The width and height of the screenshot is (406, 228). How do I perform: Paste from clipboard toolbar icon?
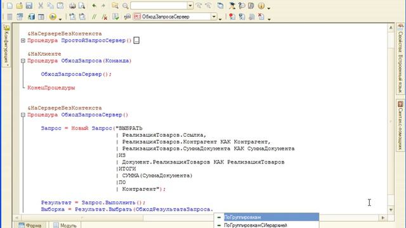coord(60,6)
